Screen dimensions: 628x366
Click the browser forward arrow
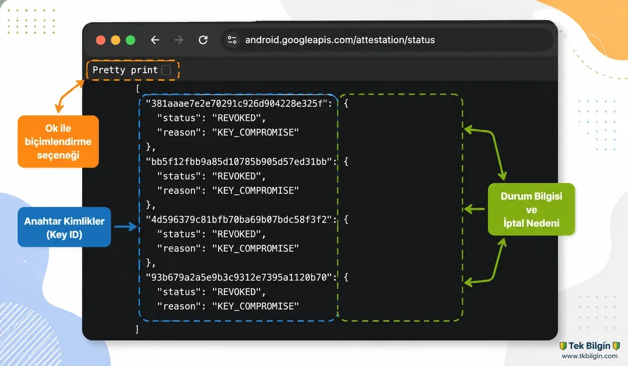pyautogui.click(x=179, y=40)
